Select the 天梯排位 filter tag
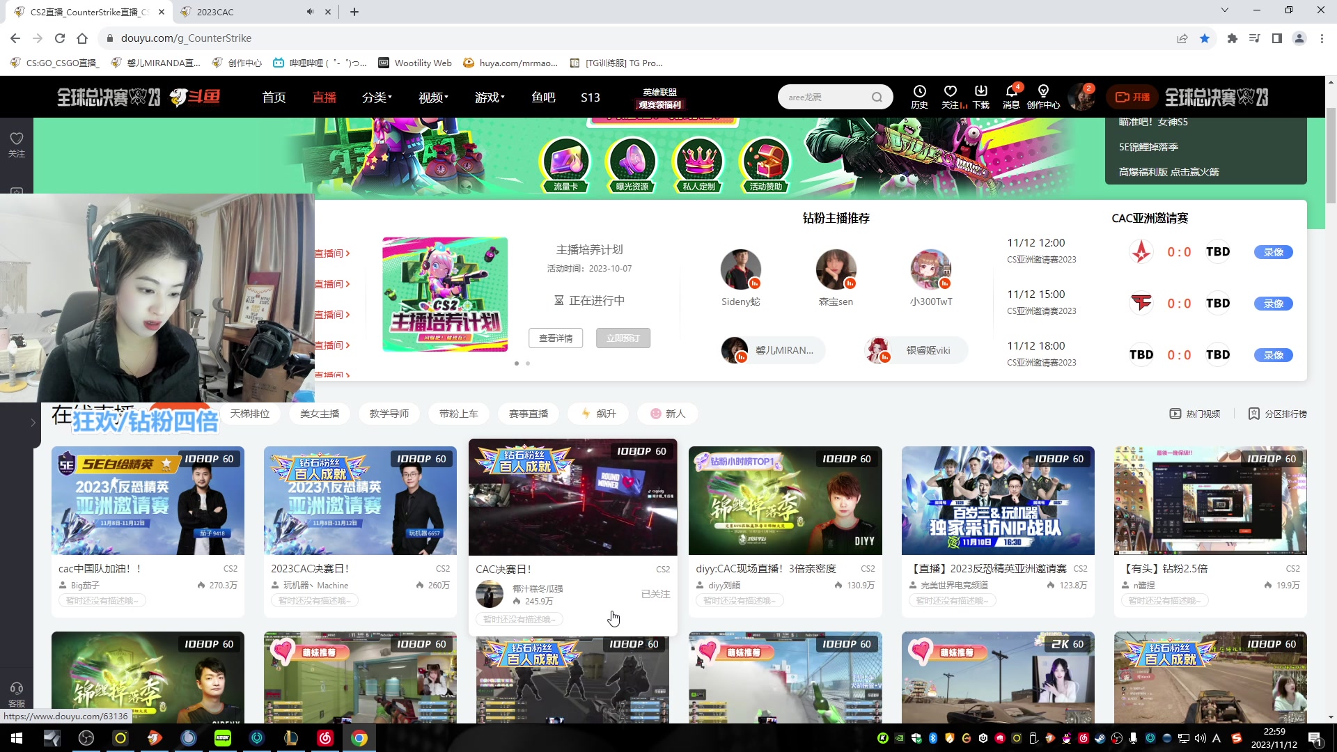The image size is (1337, 752). (249, 414)
